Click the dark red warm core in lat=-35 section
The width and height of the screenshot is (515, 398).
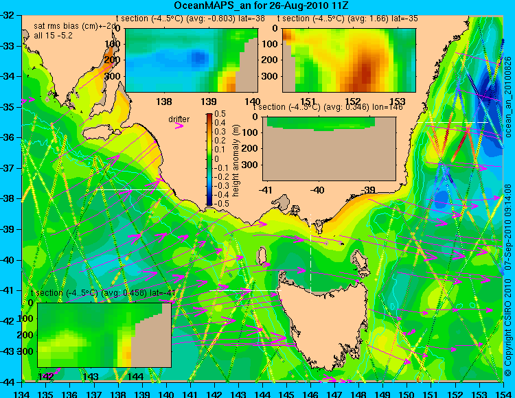pyautogui.click(x=365, y=74)
